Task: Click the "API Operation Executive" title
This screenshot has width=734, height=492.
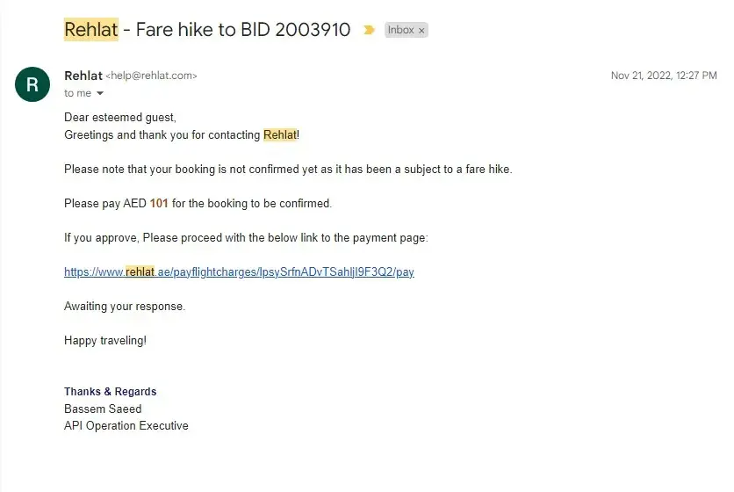Action: click(x=126, y=426)
